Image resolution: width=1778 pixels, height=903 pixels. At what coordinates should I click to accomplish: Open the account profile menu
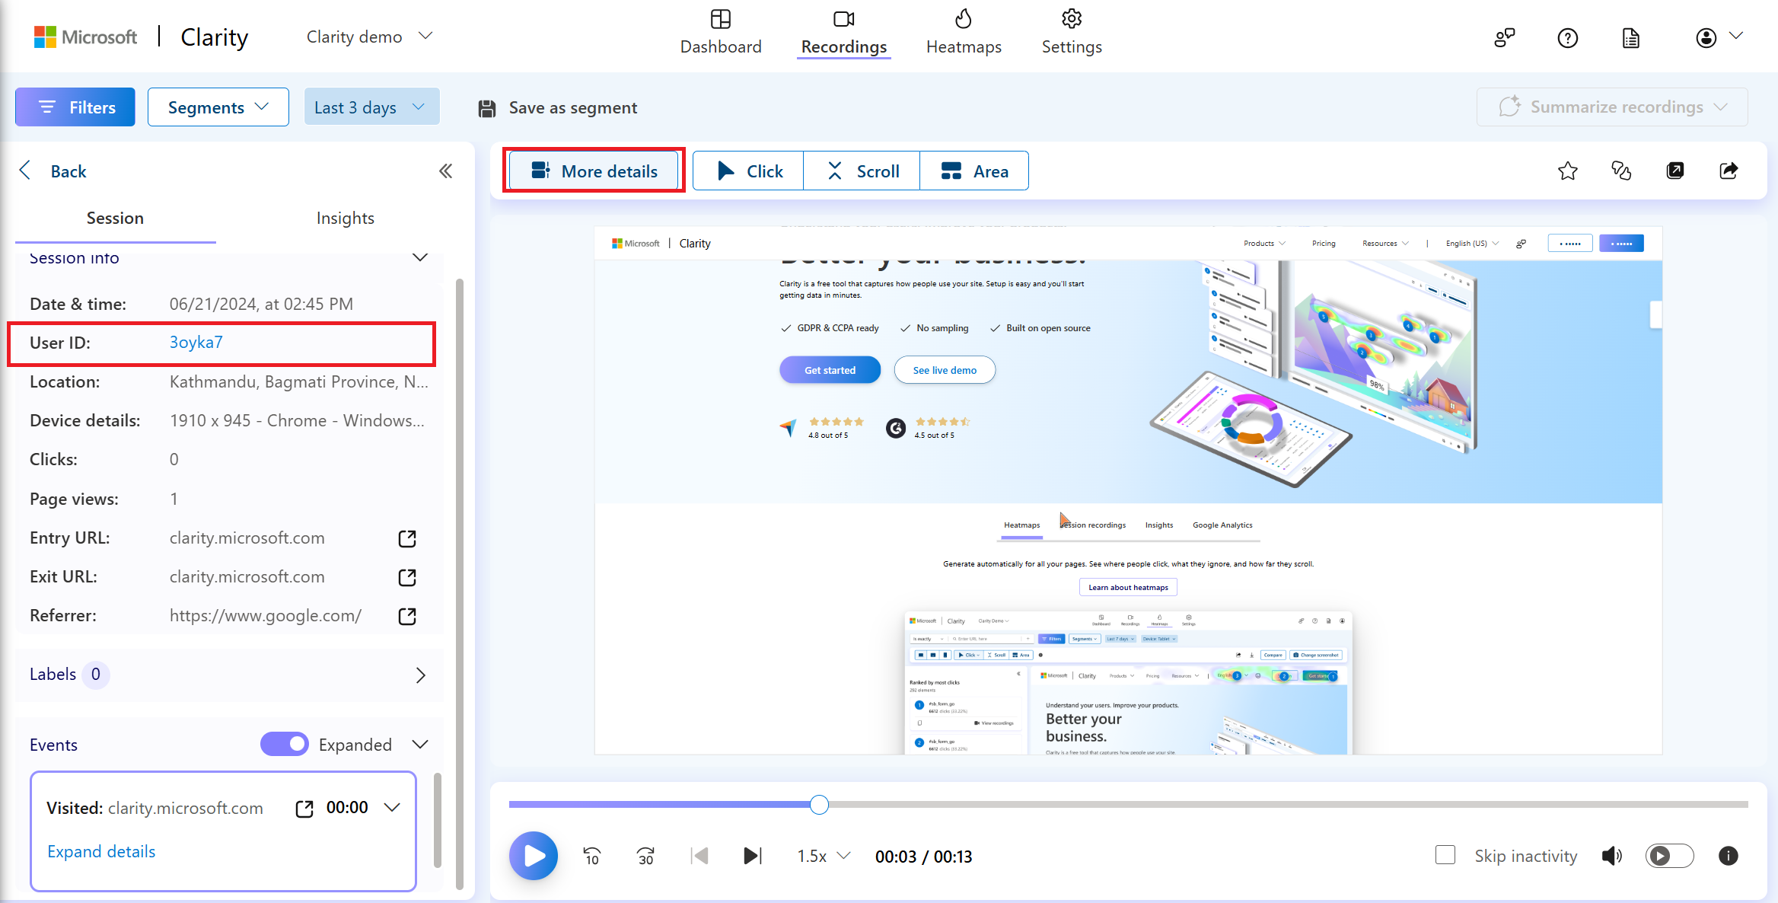tap(1719, 37)
